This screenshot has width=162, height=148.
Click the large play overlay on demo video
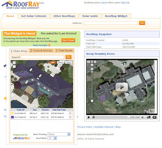point(122,87)
